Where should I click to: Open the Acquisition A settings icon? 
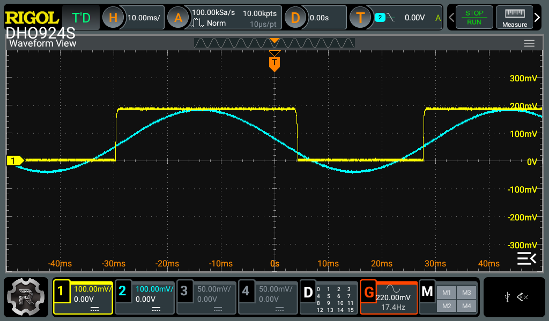pyautogui.click(x=179, y=18)
